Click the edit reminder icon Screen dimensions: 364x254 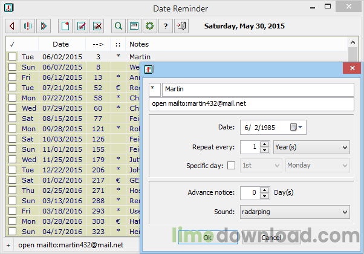(x=80, y=26)
